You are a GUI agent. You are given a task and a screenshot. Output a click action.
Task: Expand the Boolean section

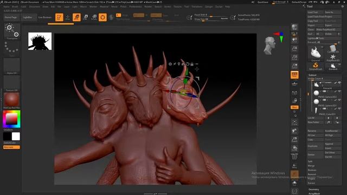(x=312, y=170)
